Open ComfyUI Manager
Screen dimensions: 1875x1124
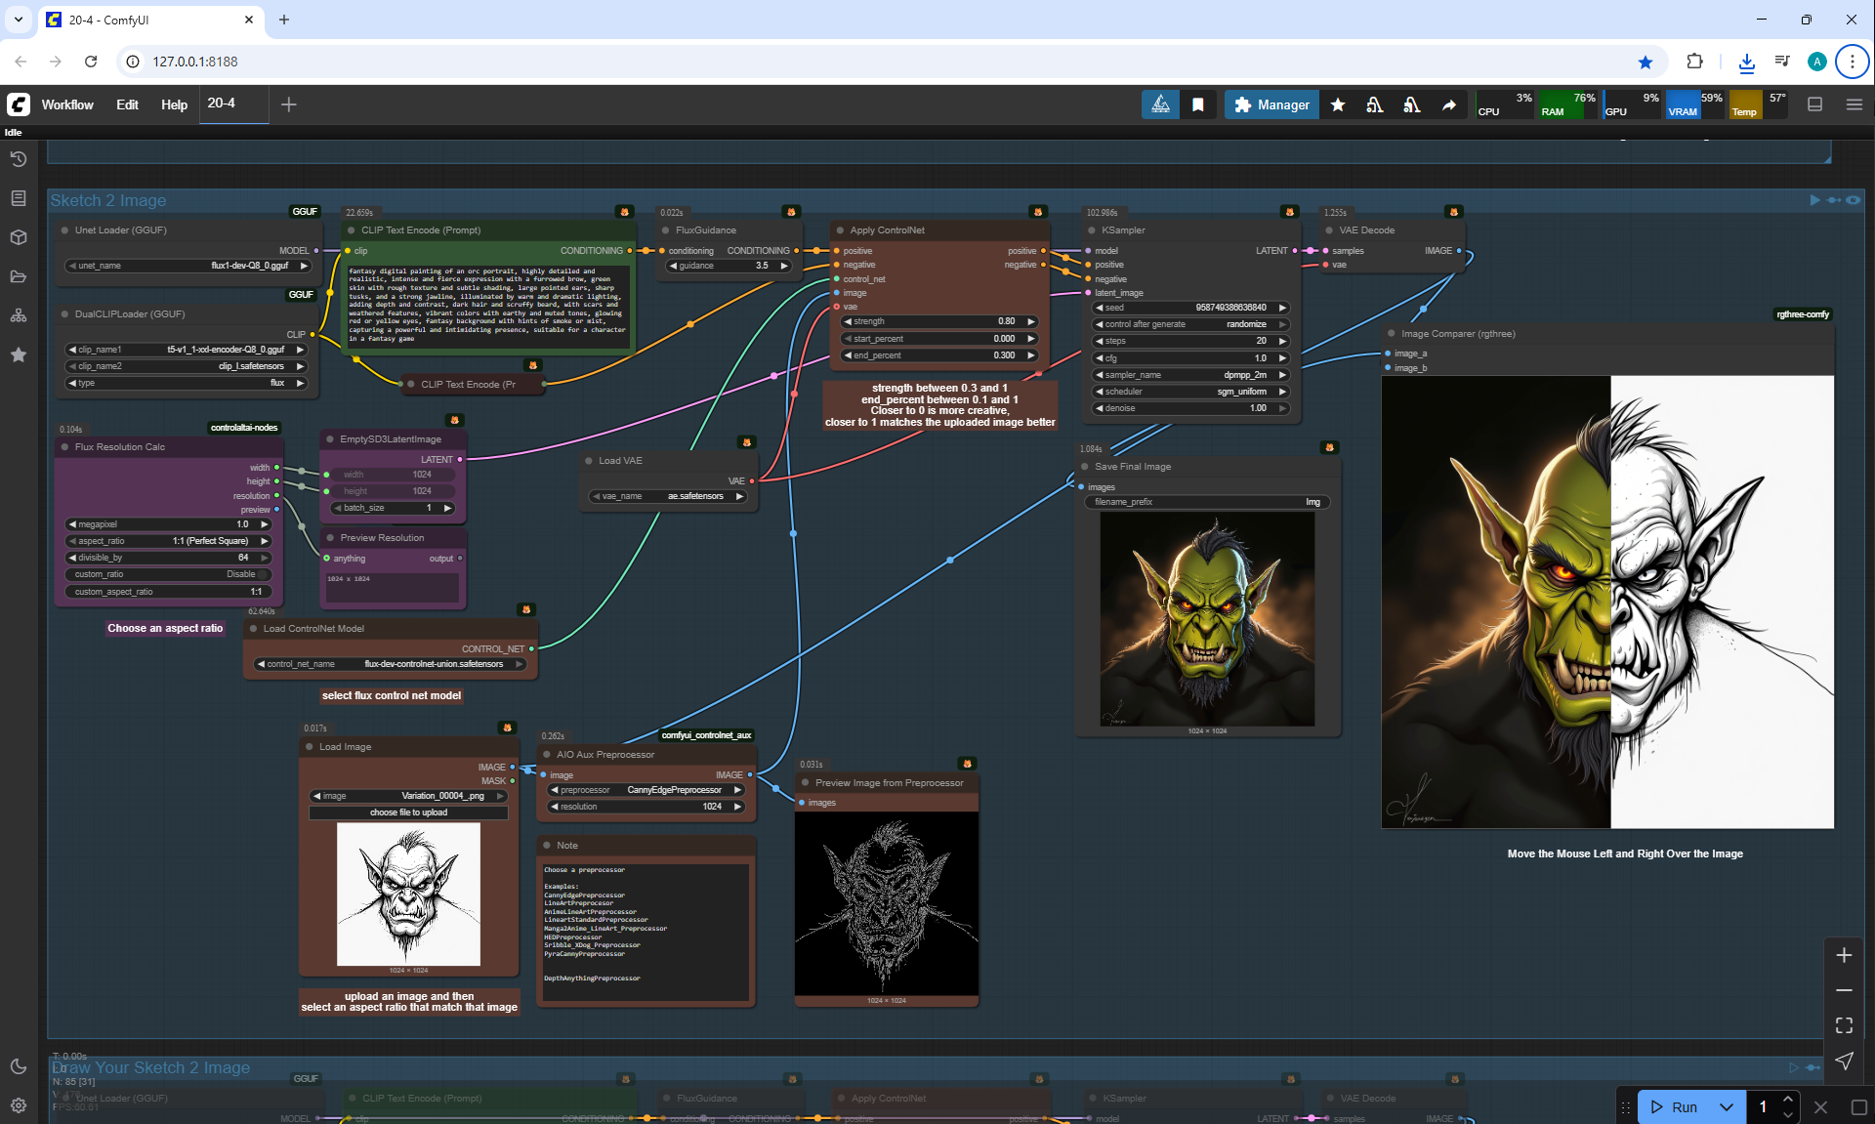[1271, 104]
